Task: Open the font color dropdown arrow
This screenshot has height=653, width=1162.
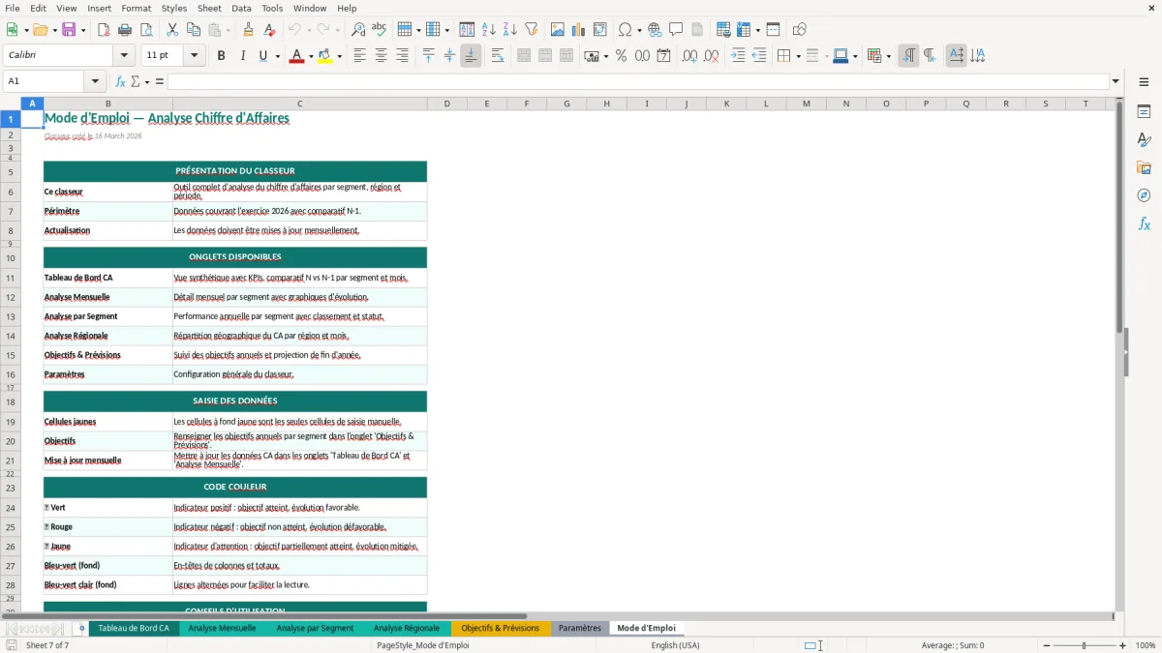Action: point(310,56)
